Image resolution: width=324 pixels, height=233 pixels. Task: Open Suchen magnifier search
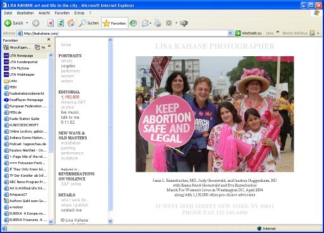[89, 23]
